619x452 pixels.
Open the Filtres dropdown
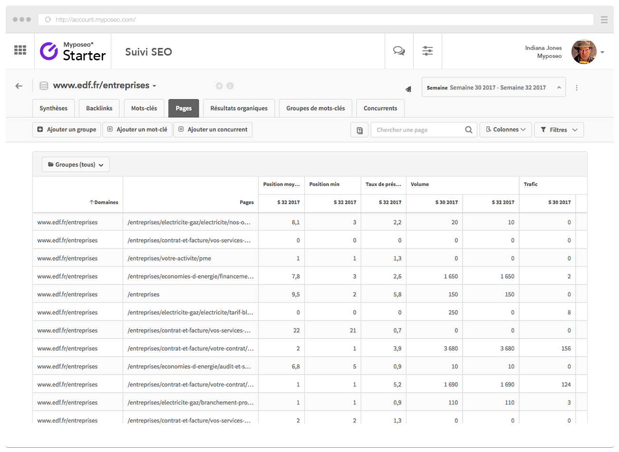click(559, 130)
